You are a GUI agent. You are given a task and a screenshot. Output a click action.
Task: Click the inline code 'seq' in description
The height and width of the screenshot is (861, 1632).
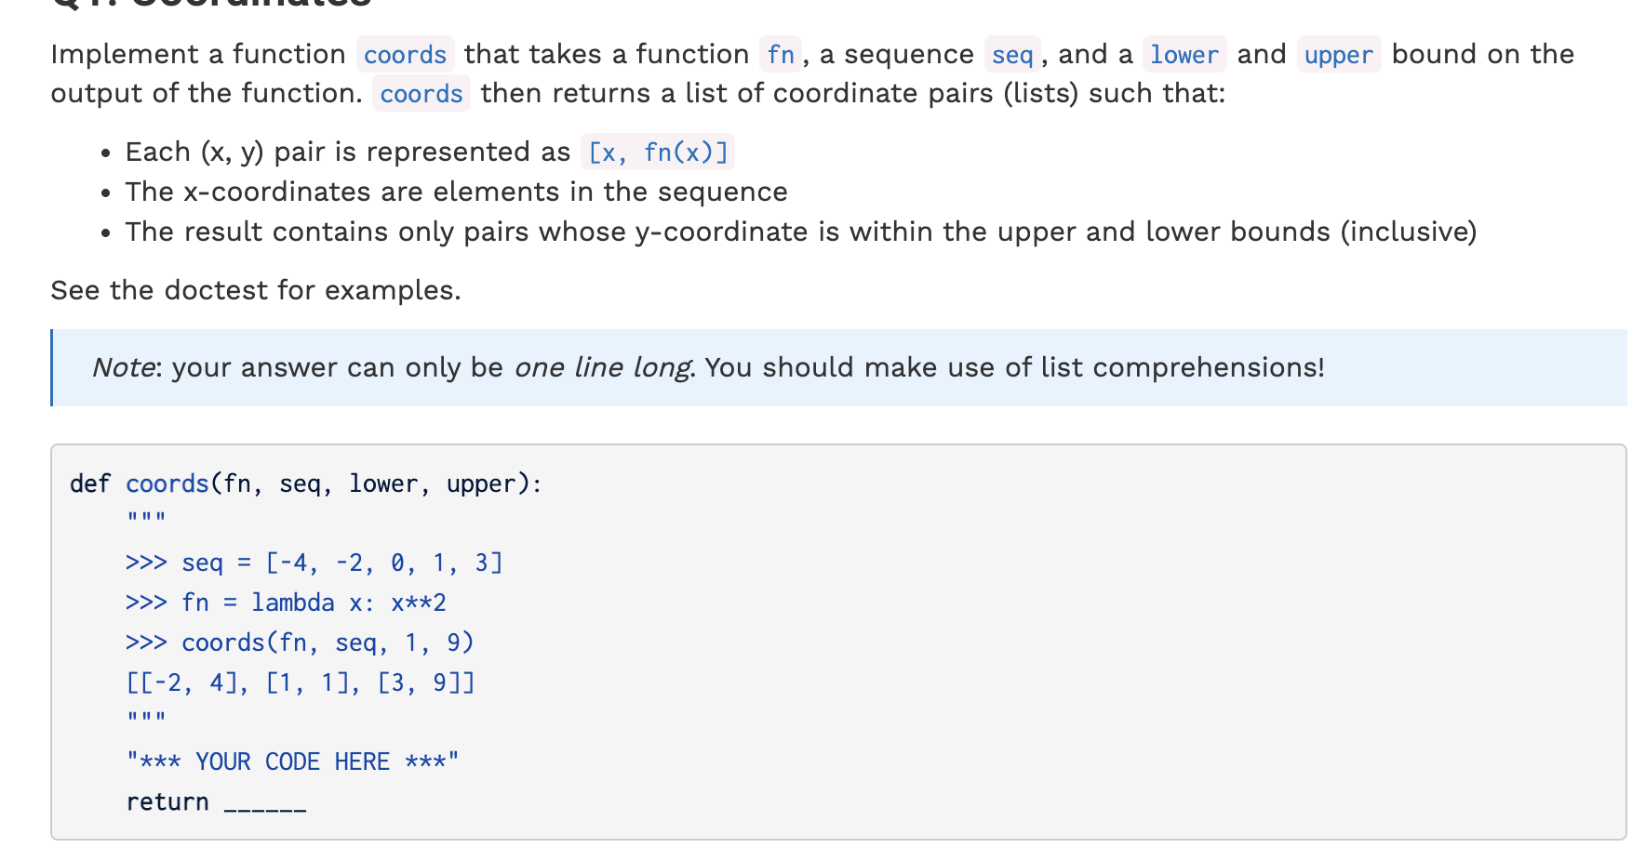[1012, 55]
